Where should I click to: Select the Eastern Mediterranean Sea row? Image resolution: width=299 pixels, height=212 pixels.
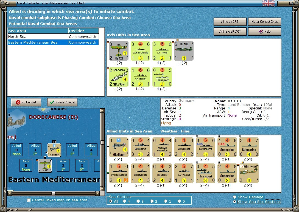point(53,42)
